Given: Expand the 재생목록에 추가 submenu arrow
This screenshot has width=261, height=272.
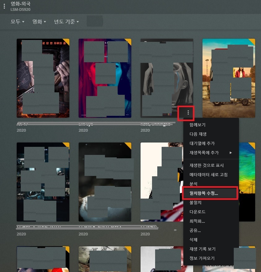Looking at the screenshot, I should pos(231,153).
